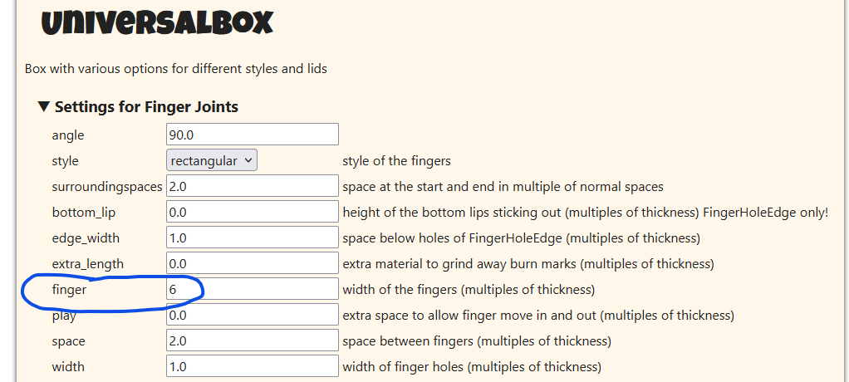This screenshot has width=849, height=382.
Task: Click the surroundingspaces label
Action: (x=107, y=187)
